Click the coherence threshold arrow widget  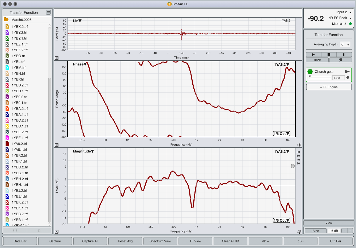click(x=293, y=166)
